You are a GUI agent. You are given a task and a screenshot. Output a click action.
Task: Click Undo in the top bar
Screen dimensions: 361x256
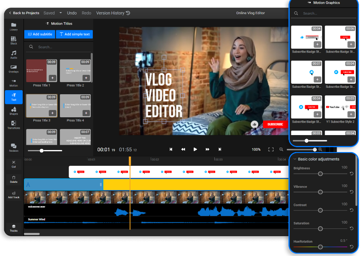[x=72, y=13]
